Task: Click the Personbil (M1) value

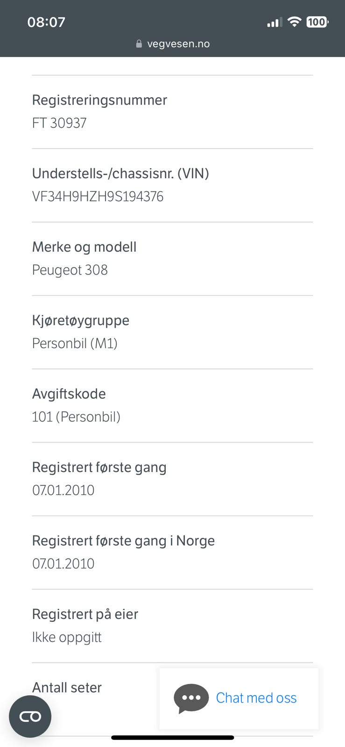Action: pyautogui.click(x=75, y=344)
